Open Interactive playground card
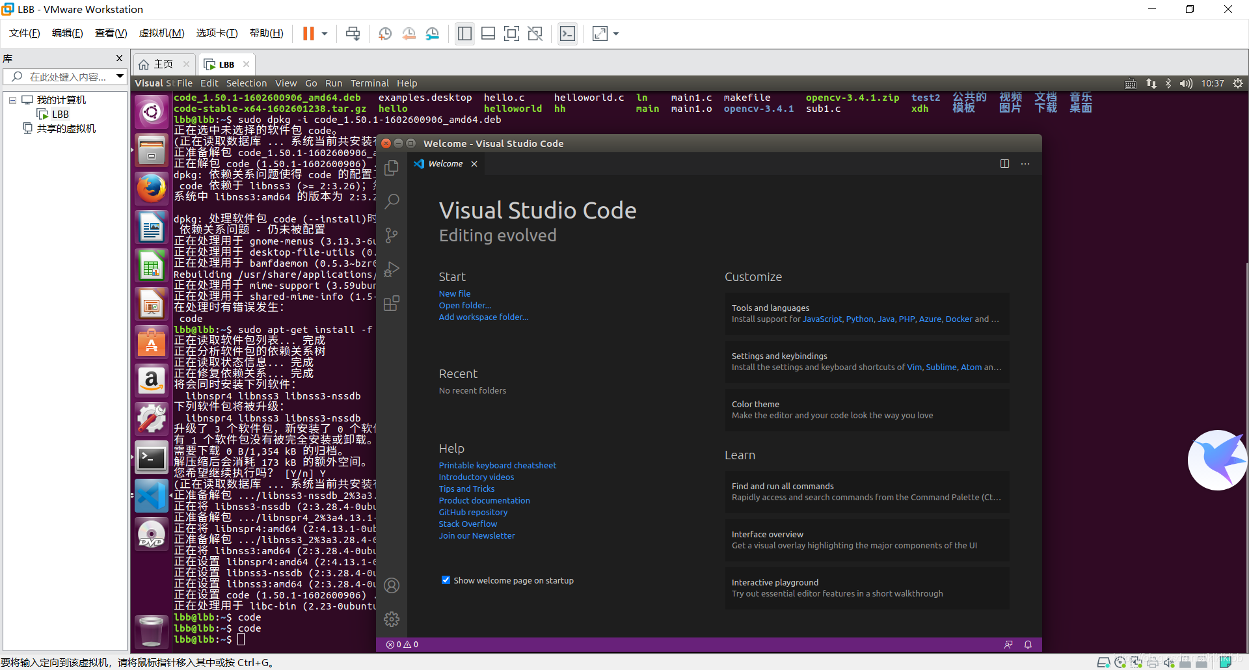Image resolution: width=1249 pixels, height=670 pixels. pyautogui.click(x=867, y=588)
